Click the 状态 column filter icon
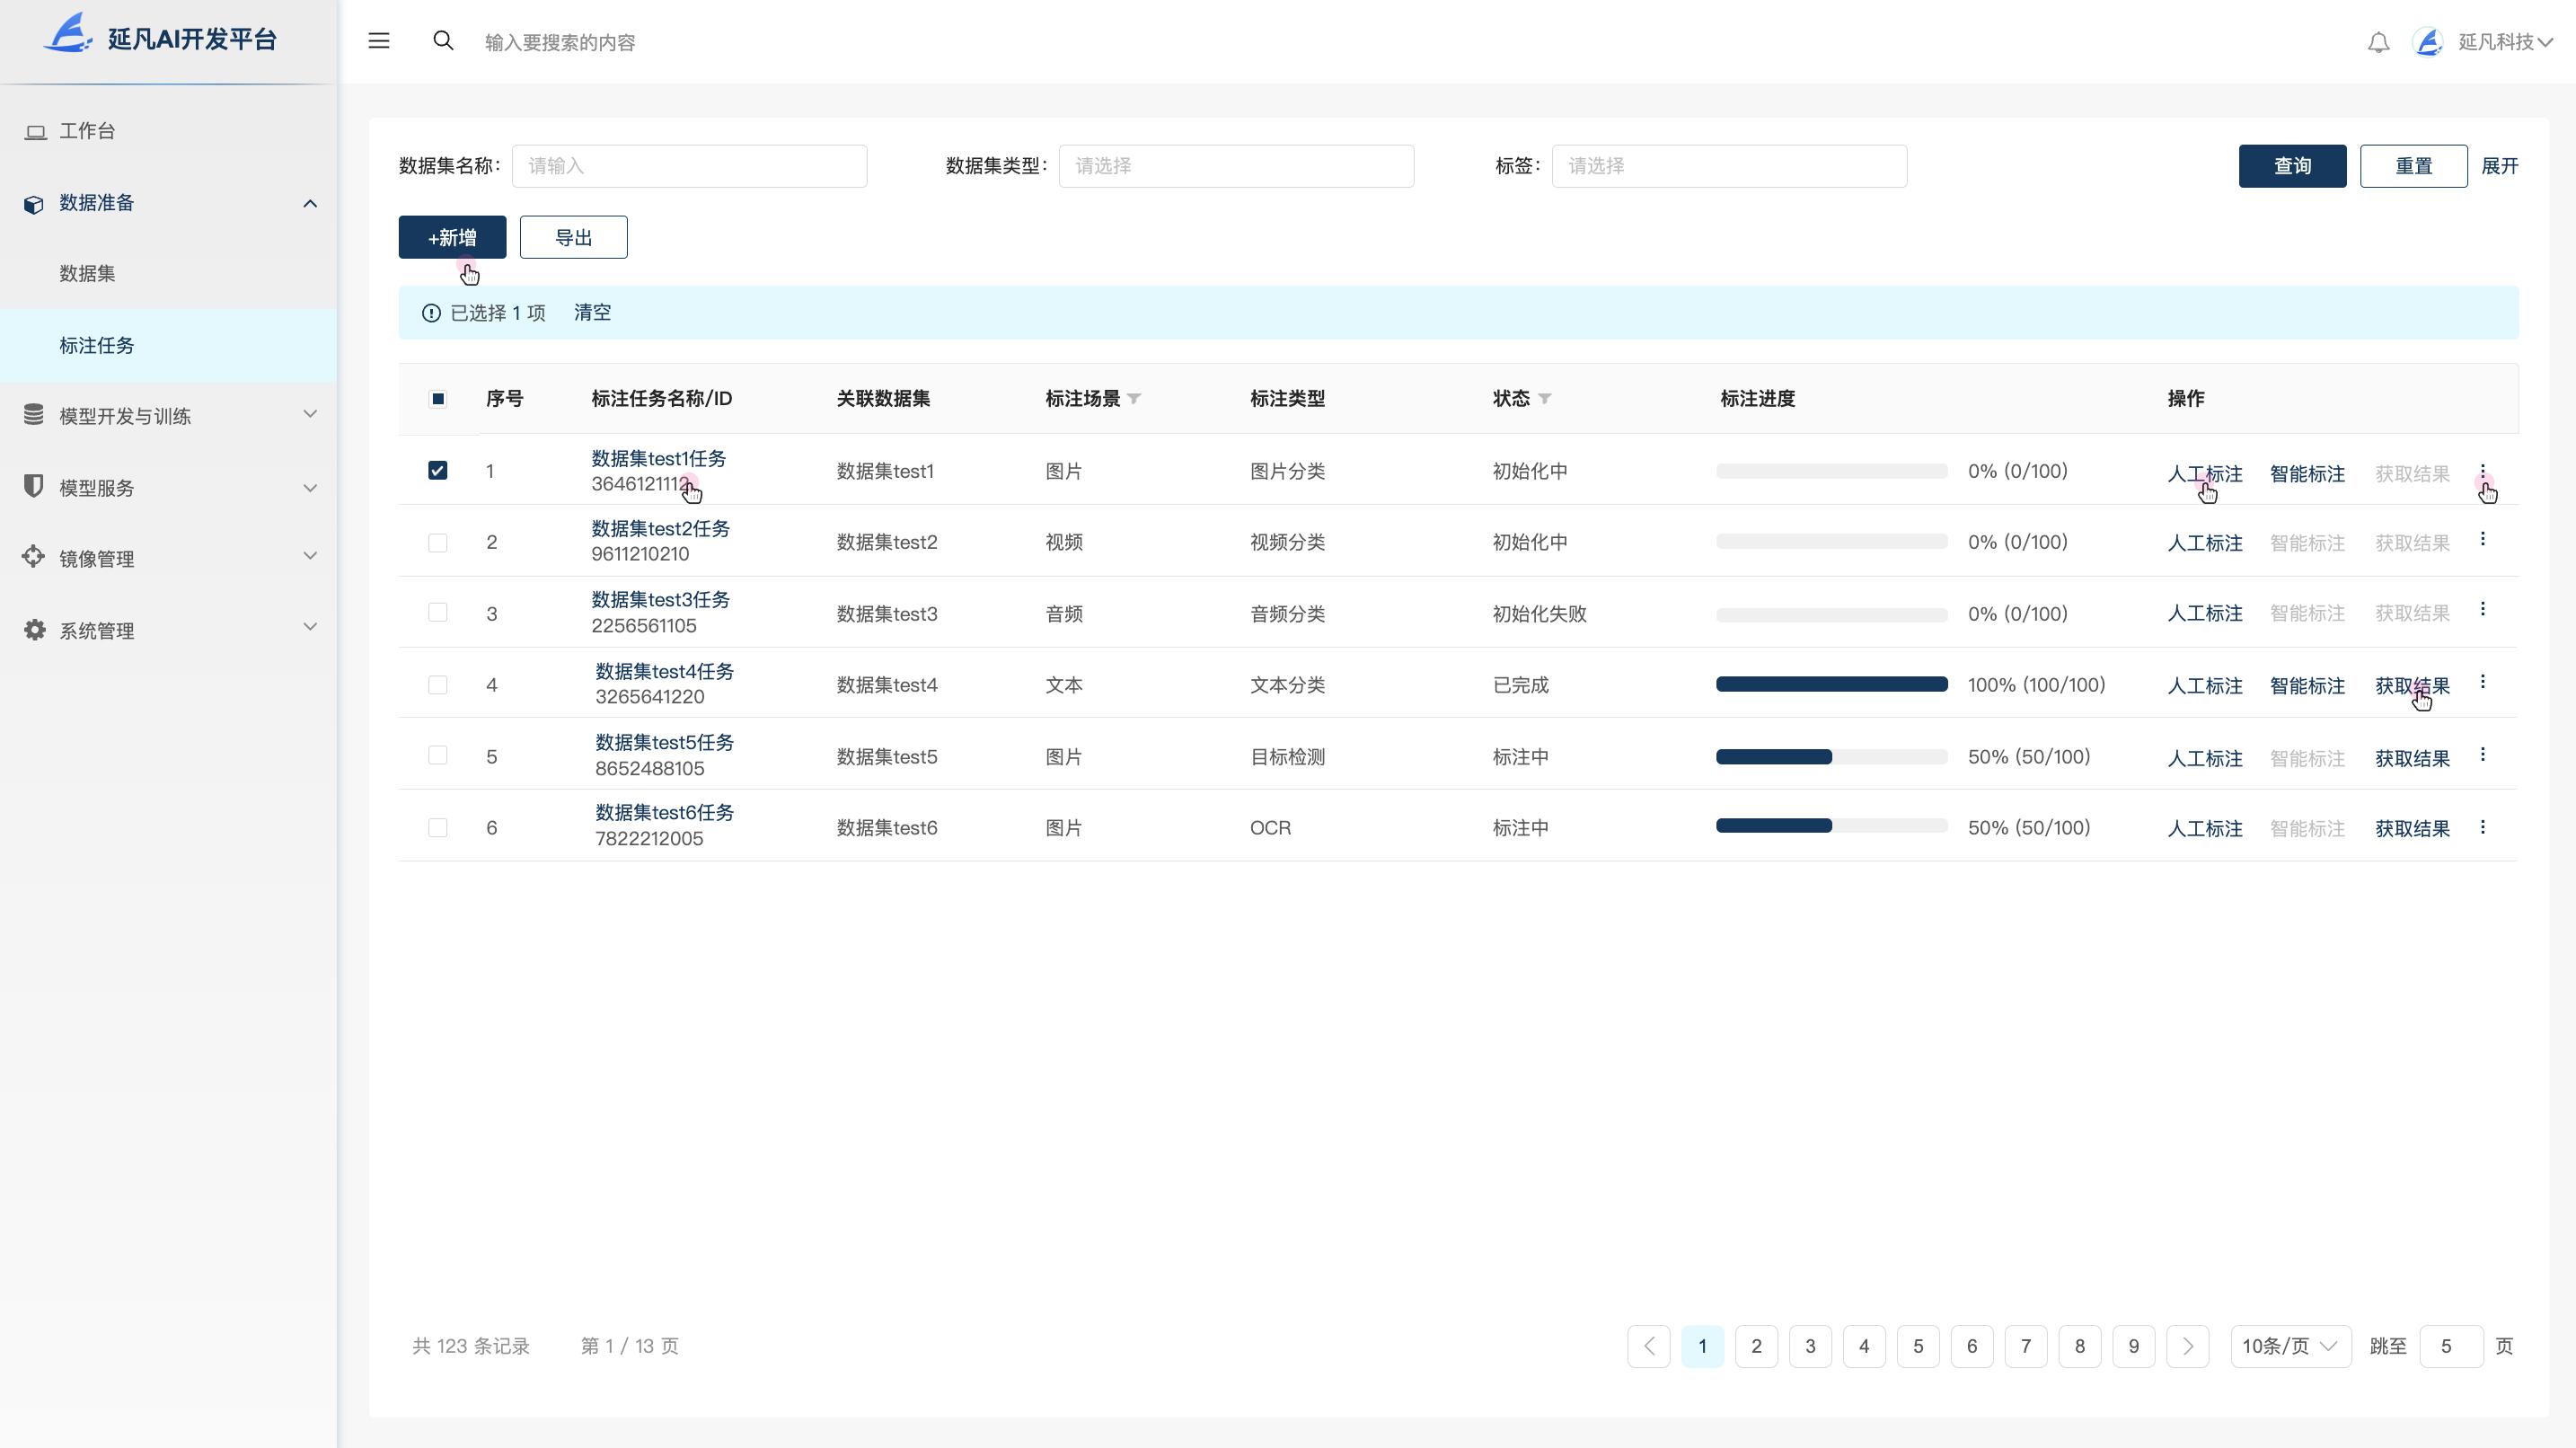Image resolution: width=2576 pixels, height=1448 pixels. (x=1545, y=399)
